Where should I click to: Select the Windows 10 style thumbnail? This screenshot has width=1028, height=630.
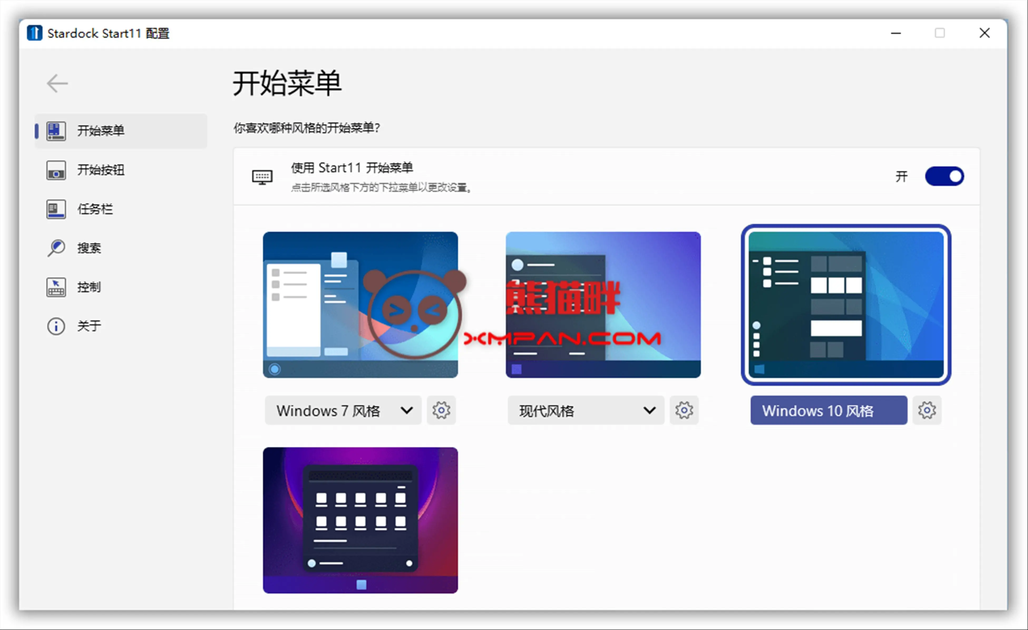[x=846, y=305]
